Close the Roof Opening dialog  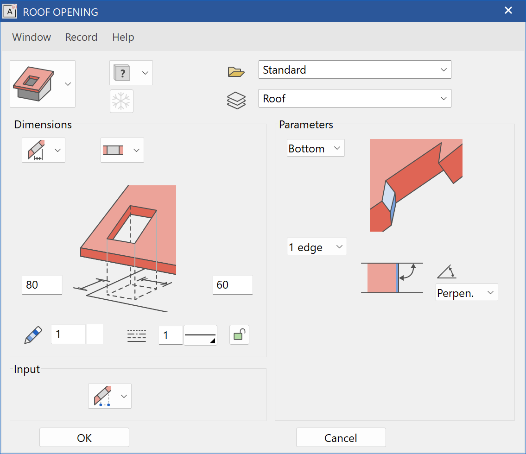point(508,10)
